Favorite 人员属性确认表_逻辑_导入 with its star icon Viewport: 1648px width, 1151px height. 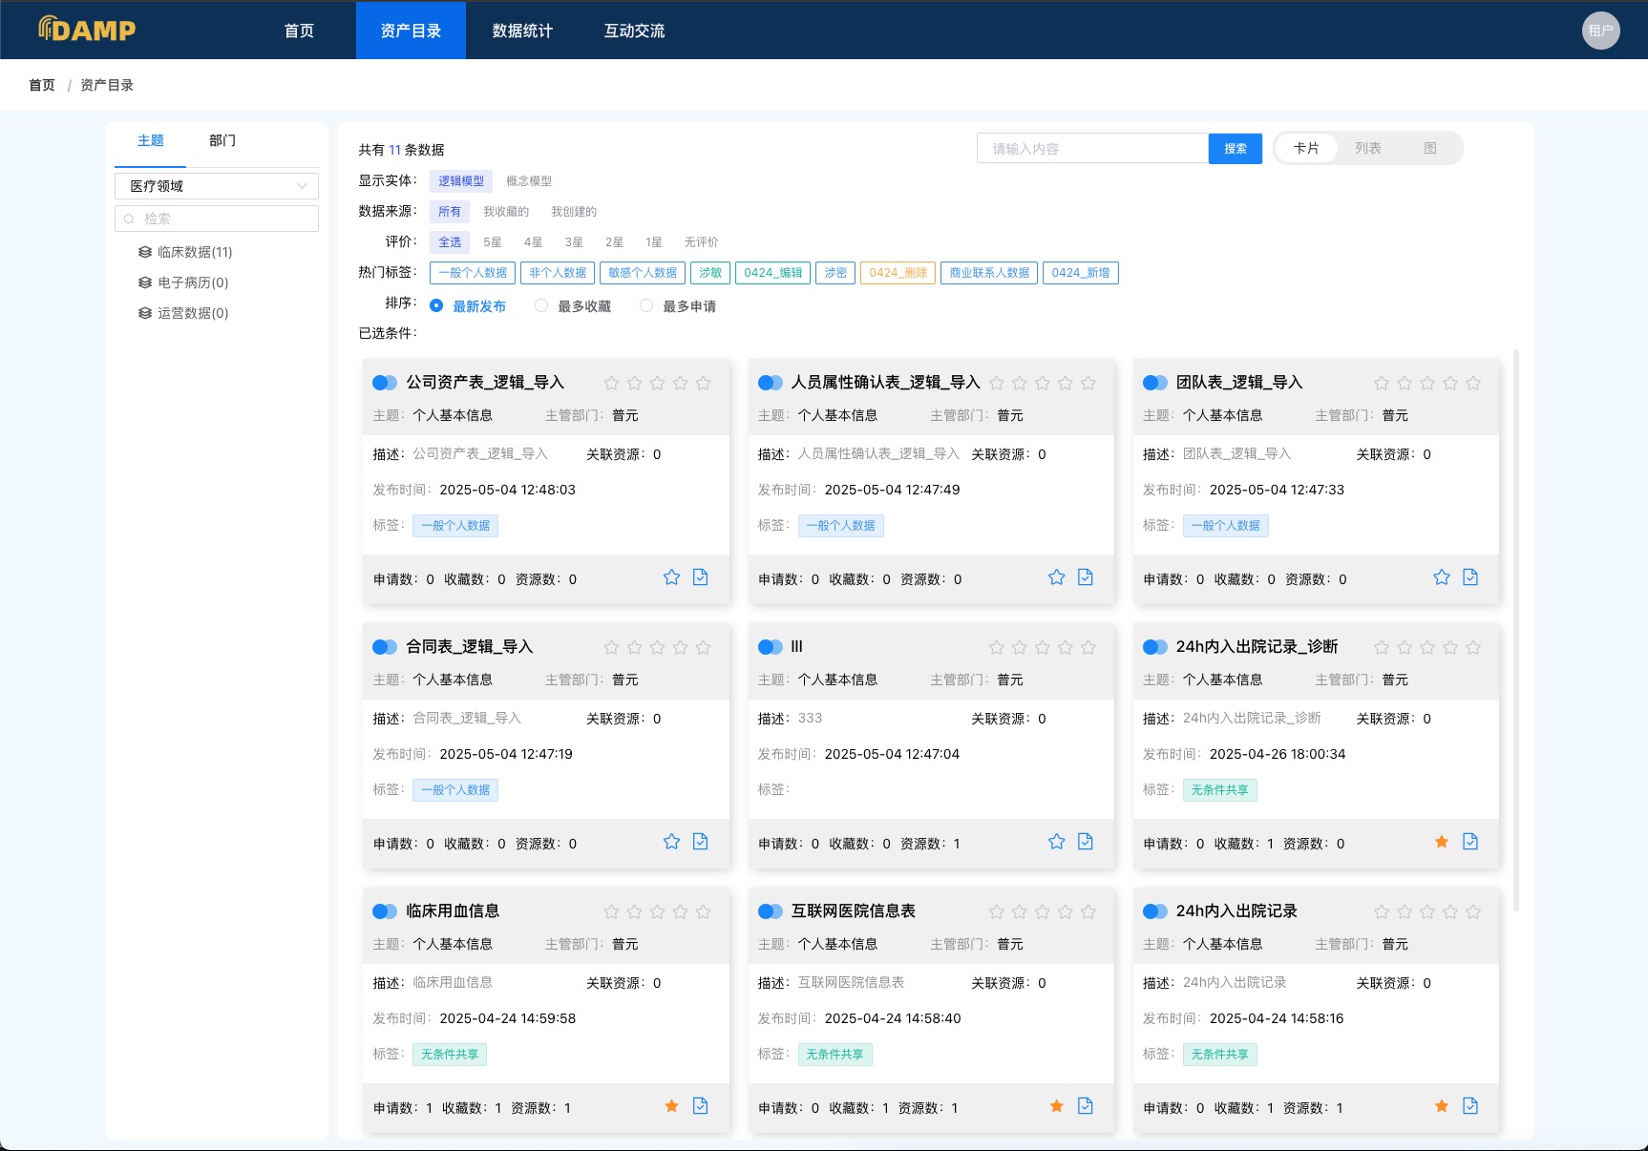(x=1056, y=576)
